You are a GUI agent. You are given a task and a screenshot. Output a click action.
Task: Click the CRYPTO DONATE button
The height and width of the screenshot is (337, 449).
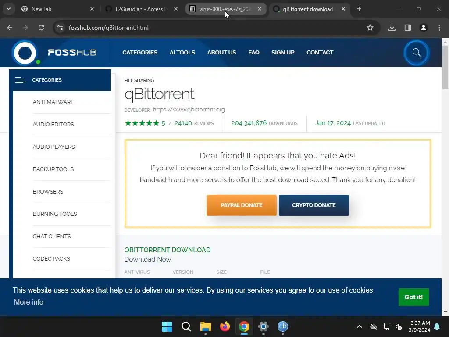[314, 205]
